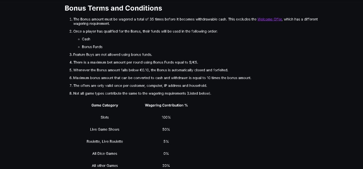Click the 20% contribution value

(166, 165)
